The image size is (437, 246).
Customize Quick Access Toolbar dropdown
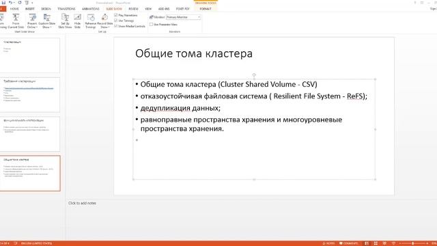[32, 3]
